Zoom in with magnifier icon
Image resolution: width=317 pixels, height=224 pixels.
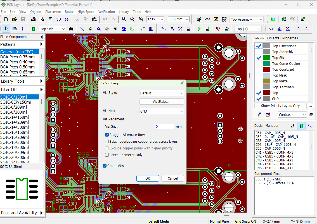[x=124, y=19]
